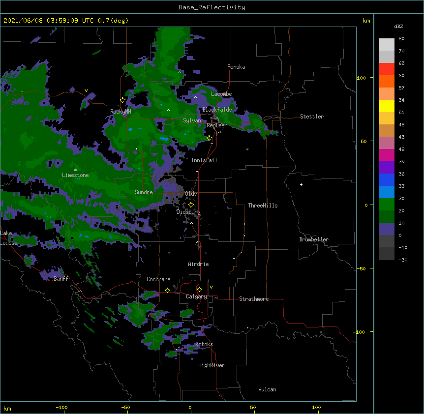Image resolution: width=424 pixels, height=414 pixels.
Task: Click the white plus marker west of Drumheller
Action: click(x=301, y=184)
